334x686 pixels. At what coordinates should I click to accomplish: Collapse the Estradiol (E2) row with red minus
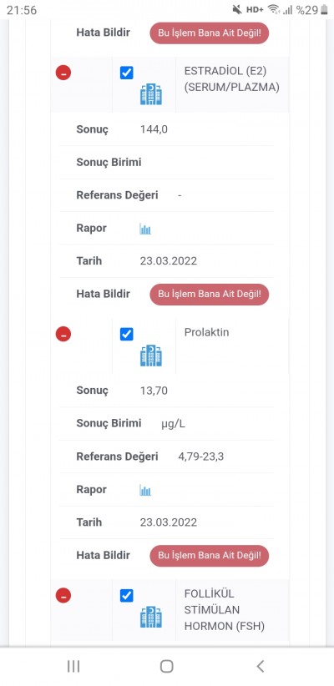point(63,73)
